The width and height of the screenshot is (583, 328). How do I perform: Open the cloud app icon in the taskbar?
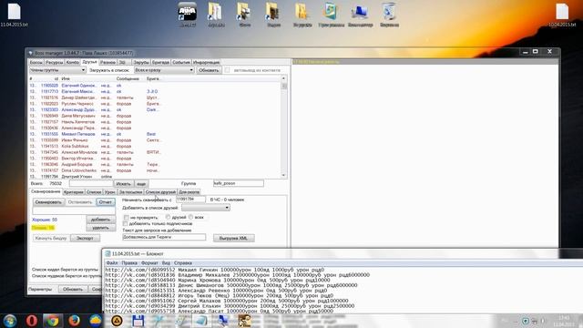tap(96, 320)
